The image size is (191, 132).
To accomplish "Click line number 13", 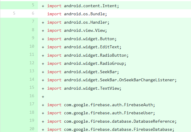I will click(x=32, y=71).
